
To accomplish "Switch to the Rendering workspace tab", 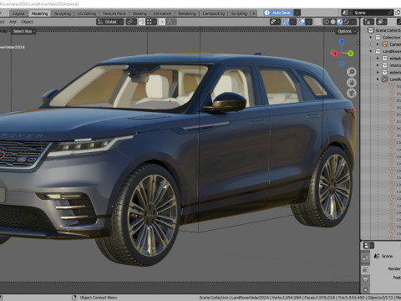I will point(187,13).
